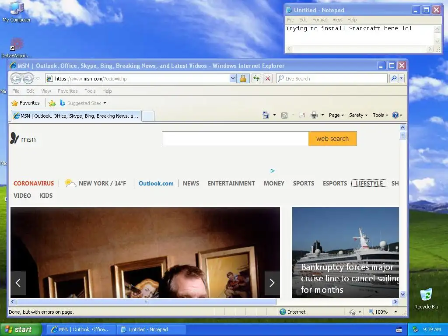Open the Tools menu in menu bar

[x=90, y=91]
